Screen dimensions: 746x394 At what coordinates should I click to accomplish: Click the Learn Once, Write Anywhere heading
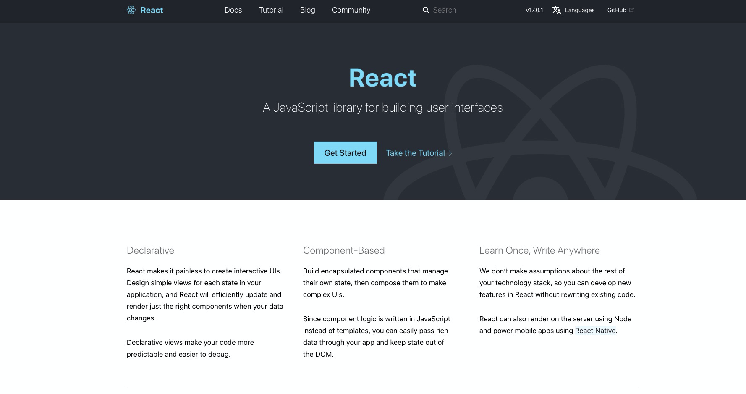point(539,250)
